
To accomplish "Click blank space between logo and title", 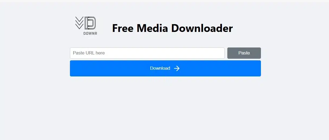I will tap(104, 27).
